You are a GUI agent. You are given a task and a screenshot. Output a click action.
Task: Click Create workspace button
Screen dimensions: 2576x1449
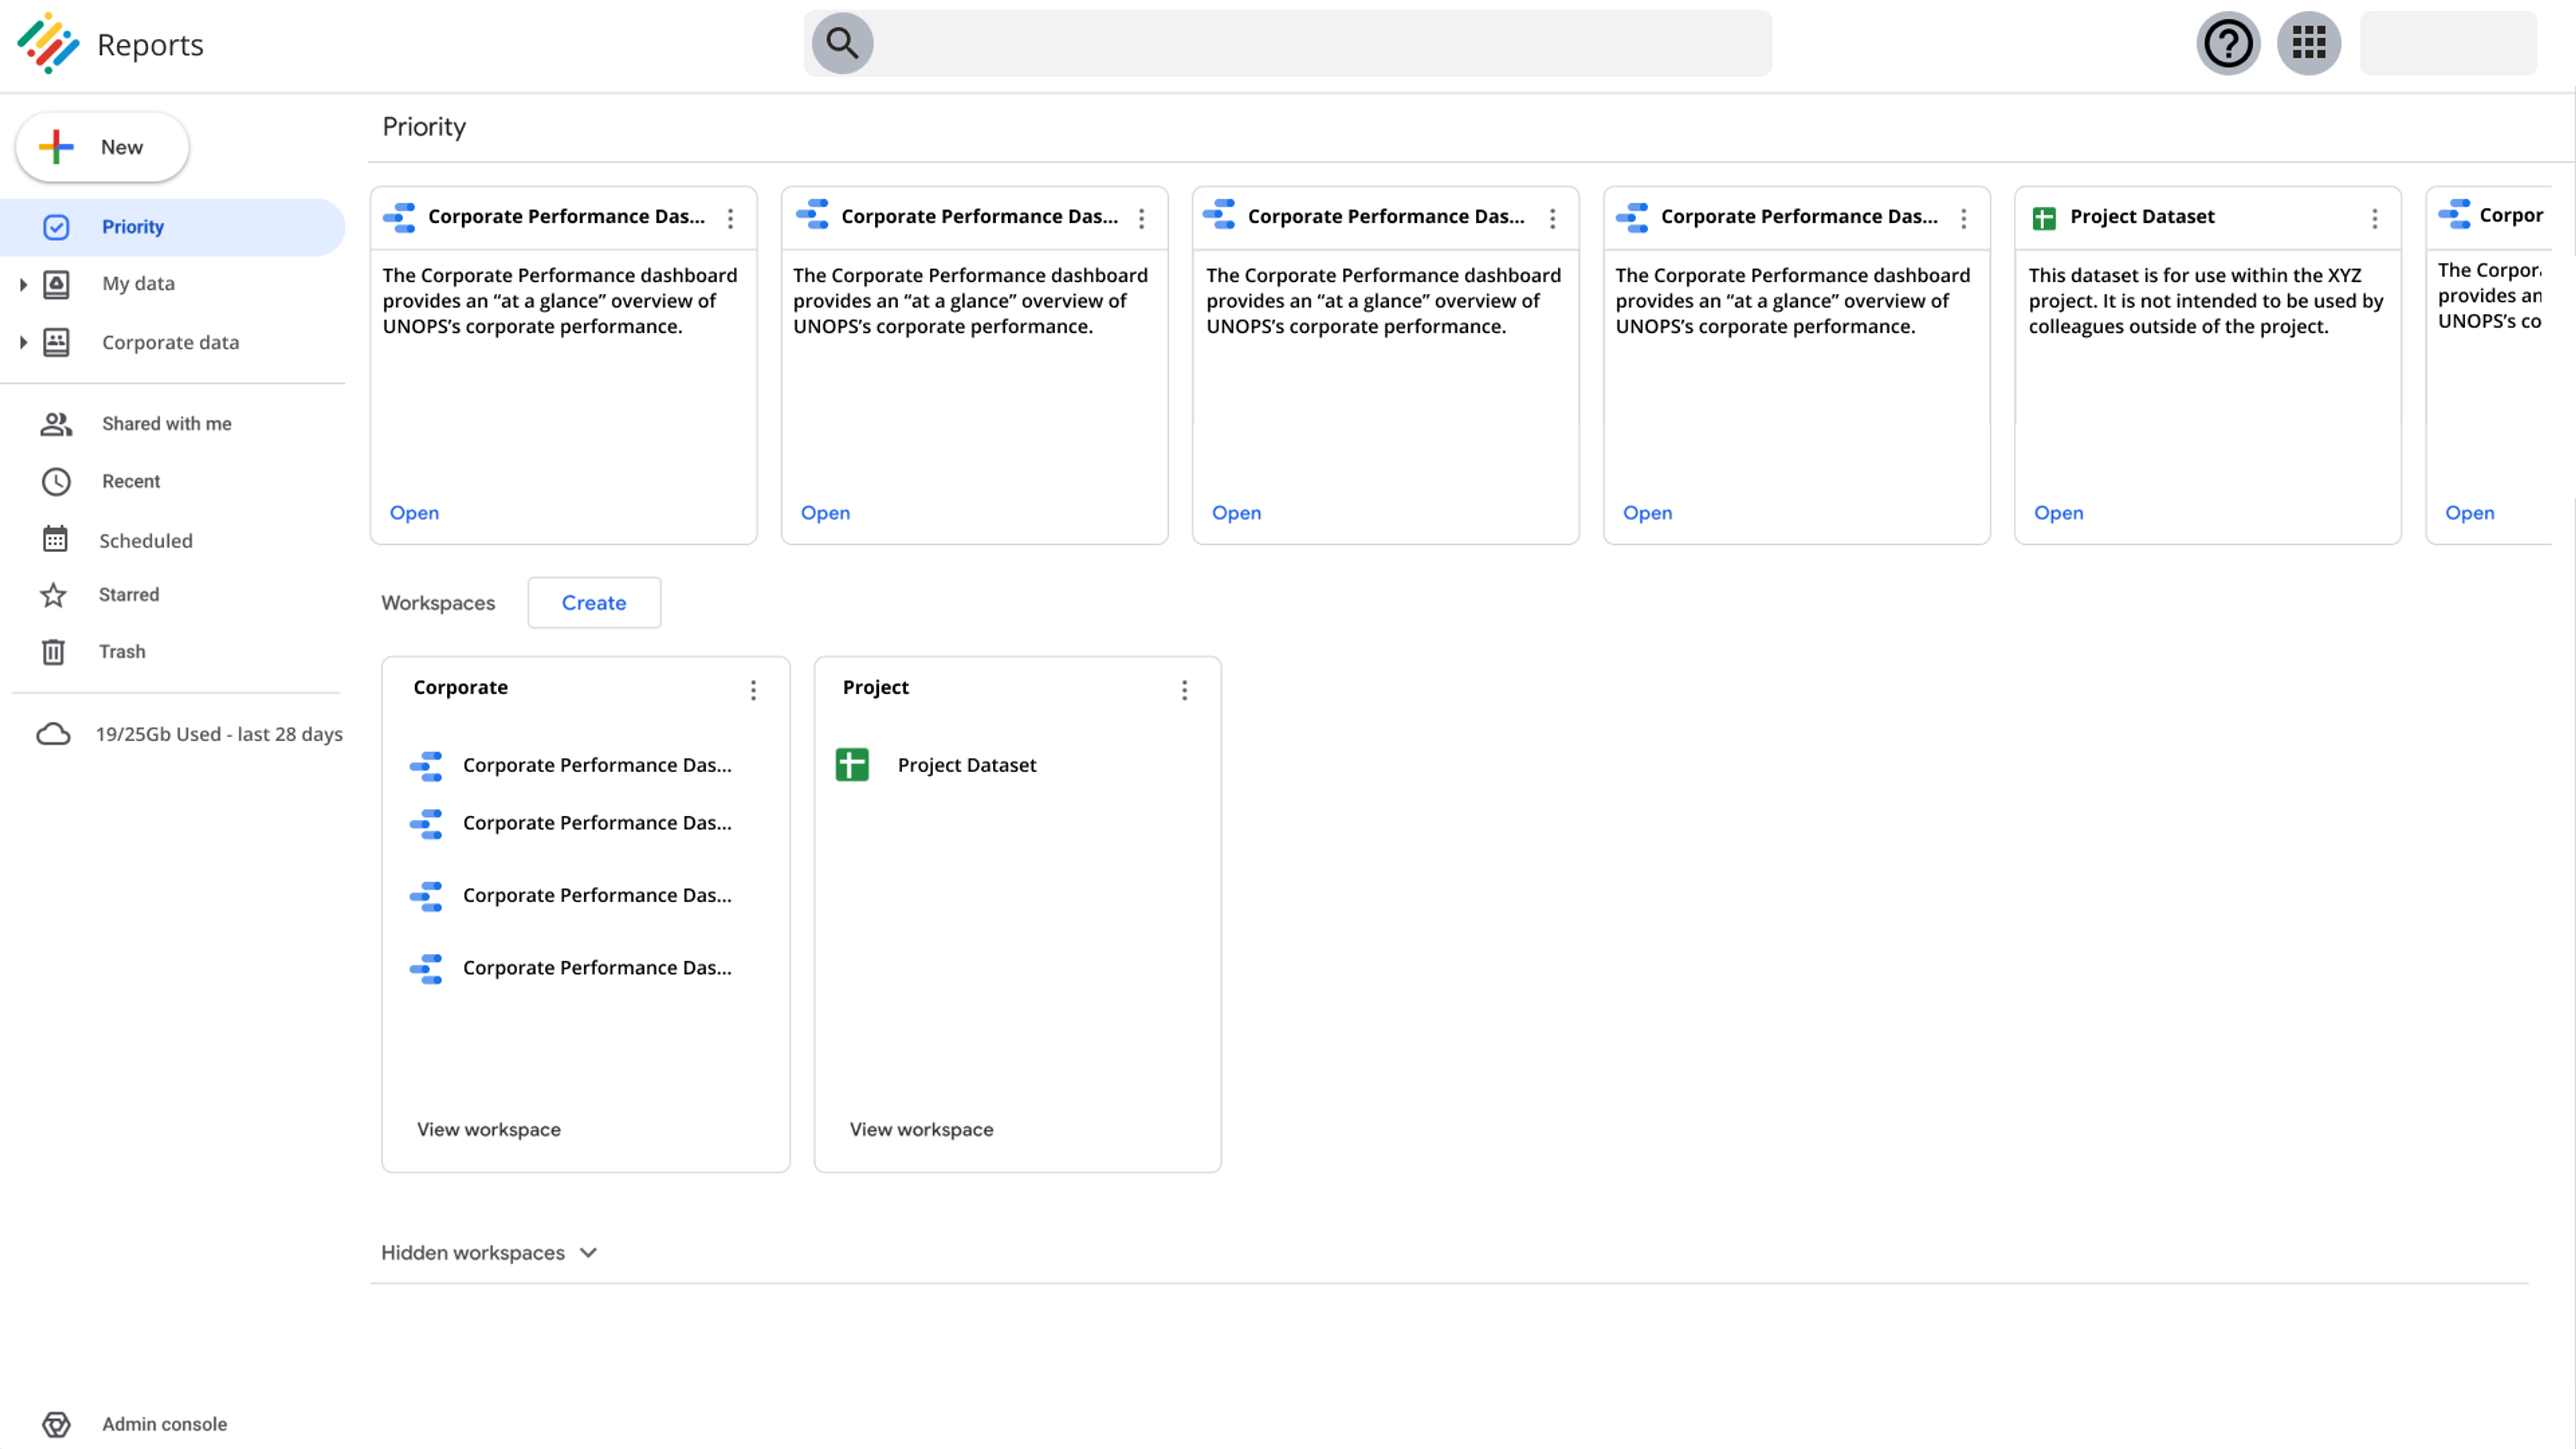coord(593,602)
